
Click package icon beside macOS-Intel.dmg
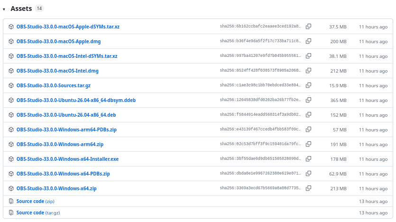[11, 71]
